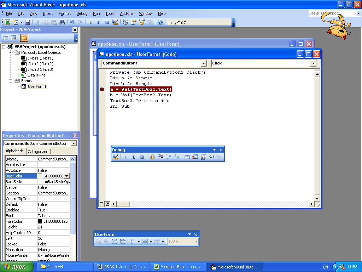Click Center Horizontally icon in UserForm toolbar
362x272 pixels.
point(145,242)
